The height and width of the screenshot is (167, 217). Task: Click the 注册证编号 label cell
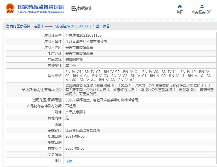(x=53, y=35)
